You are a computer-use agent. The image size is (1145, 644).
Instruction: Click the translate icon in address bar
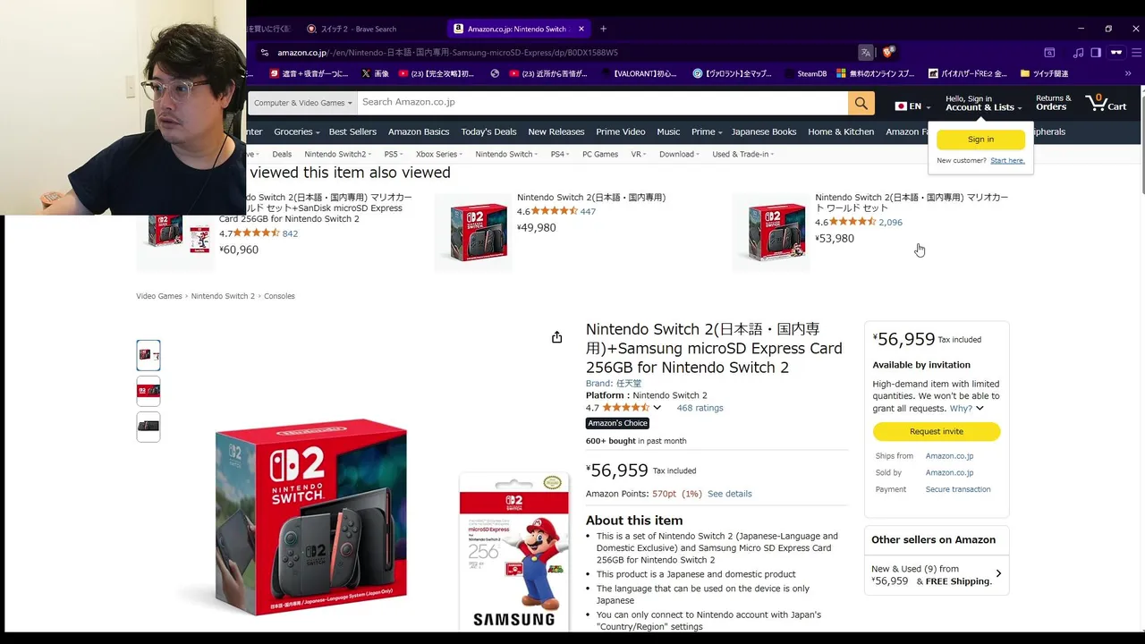(865, 53)
